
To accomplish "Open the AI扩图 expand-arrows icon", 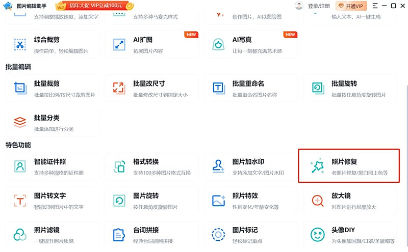I will point(119,44).
